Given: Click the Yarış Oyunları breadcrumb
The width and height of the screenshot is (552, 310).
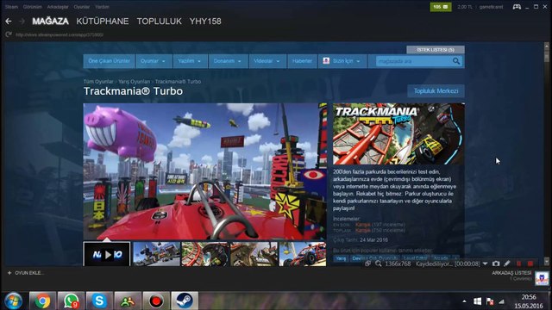Looking at the screenshot, I should click(135, 82).
